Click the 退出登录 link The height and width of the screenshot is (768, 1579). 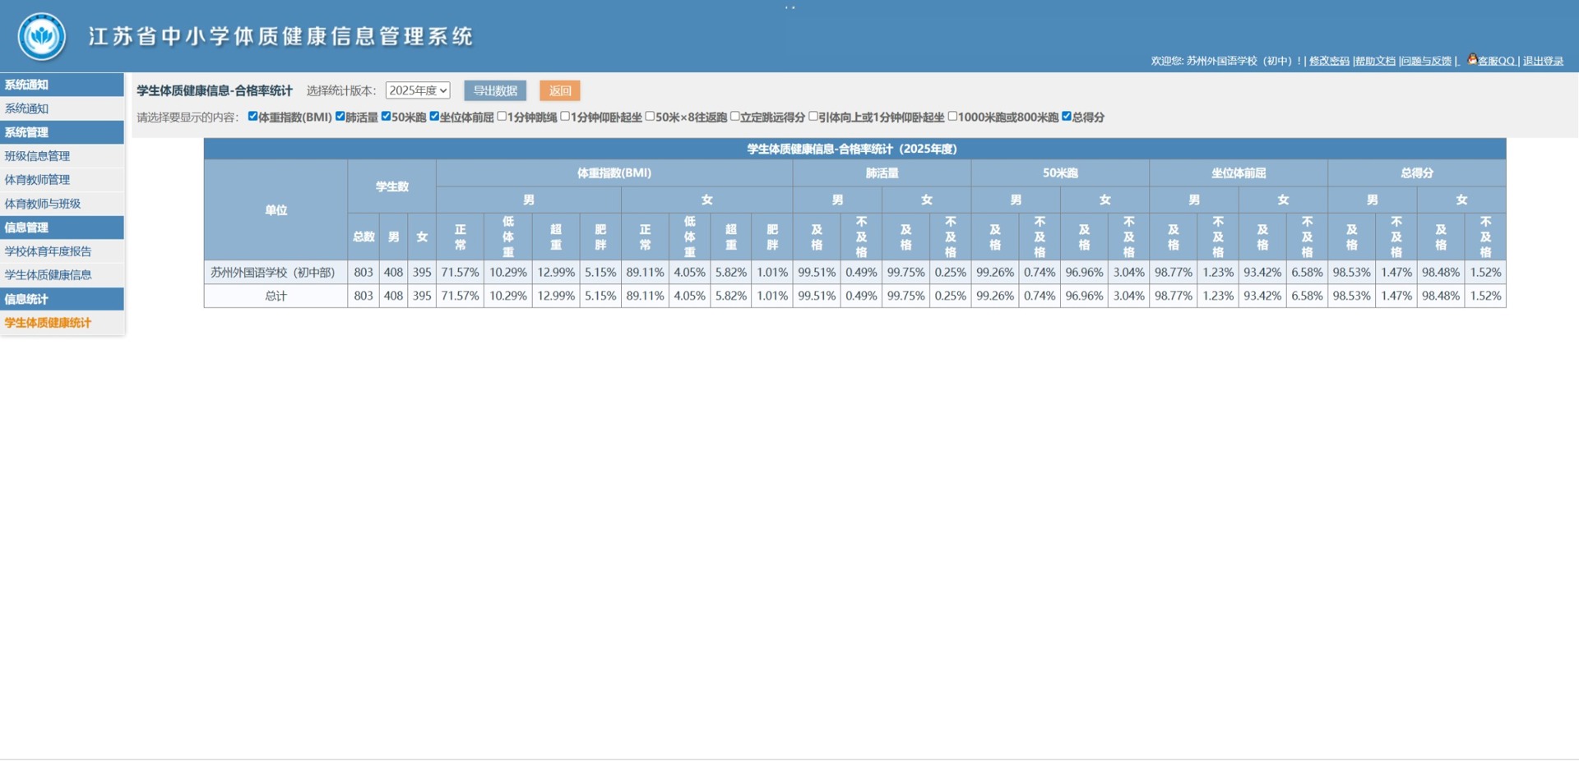[x=1543, y=61]
